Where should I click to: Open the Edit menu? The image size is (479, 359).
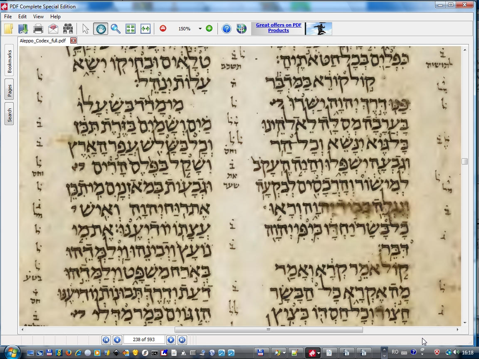22,17
